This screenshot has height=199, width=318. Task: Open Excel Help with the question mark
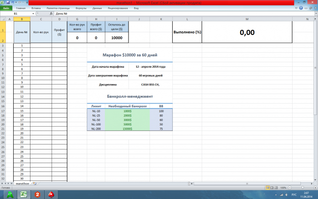click(301, 8)
